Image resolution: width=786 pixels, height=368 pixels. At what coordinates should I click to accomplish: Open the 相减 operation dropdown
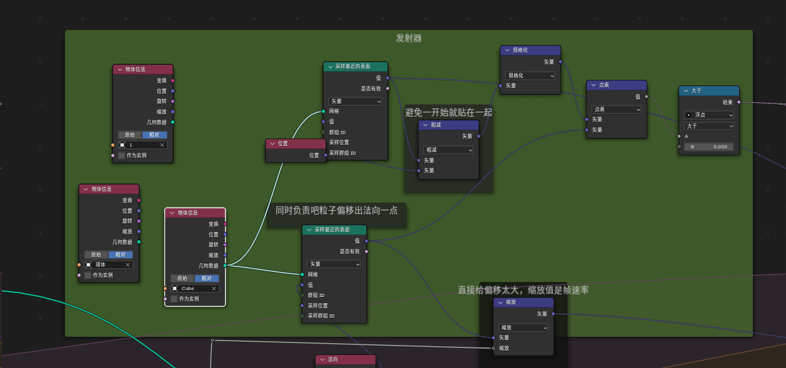click(x=449, y=150)
